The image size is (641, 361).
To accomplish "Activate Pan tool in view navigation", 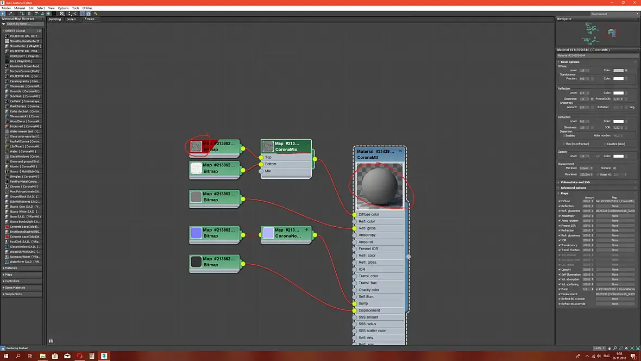I will [x=609, y=348].
